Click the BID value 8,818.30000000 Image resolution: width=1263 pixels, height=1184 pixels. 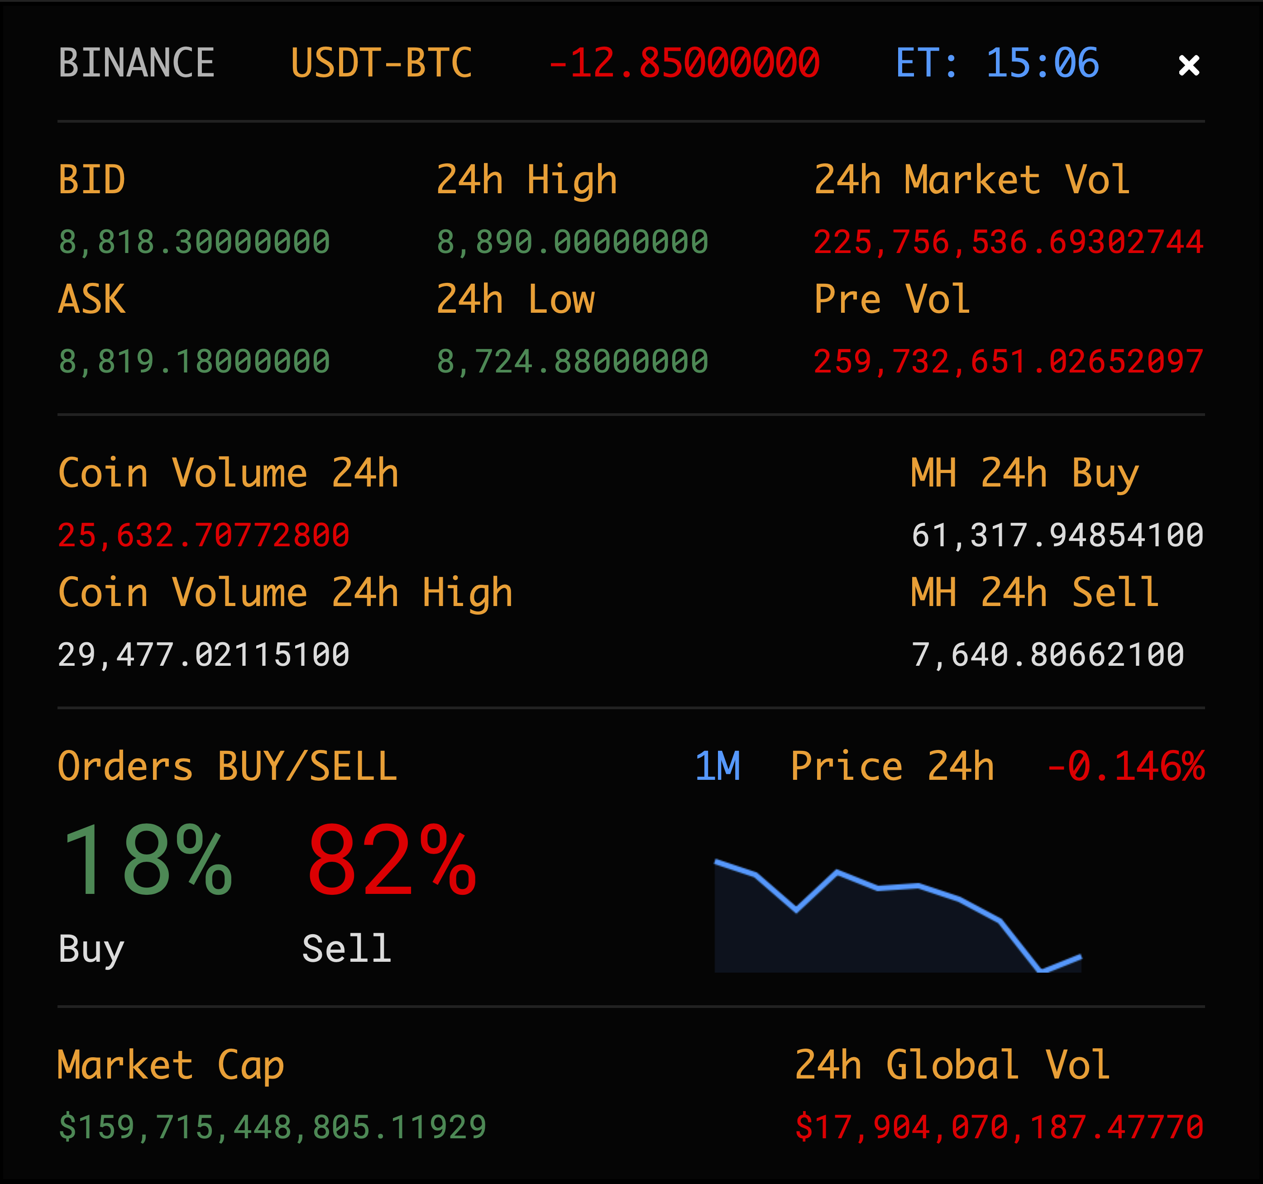[x=194, y=242]
